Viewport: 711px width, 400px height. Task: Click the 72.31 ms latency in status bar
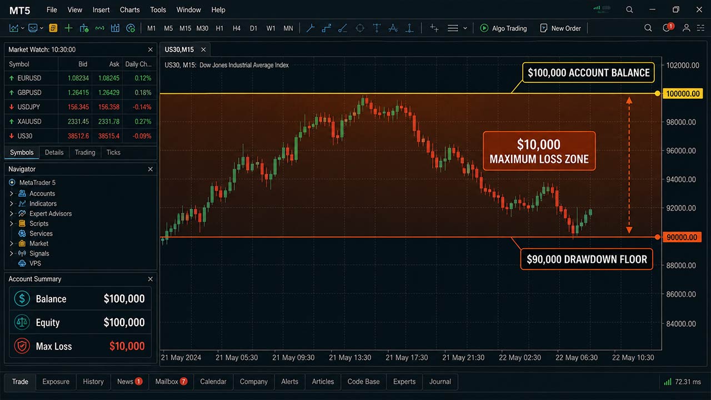[x=688, y=382]
